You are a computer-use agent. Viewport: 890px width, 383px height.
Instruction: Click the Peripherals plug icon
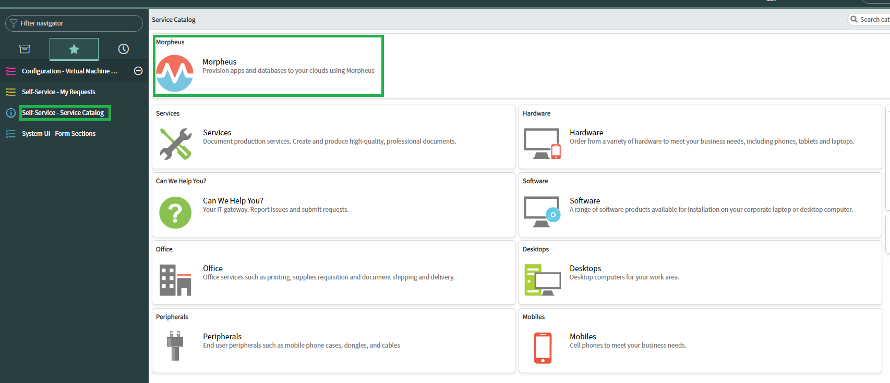[x=175, y=346]
